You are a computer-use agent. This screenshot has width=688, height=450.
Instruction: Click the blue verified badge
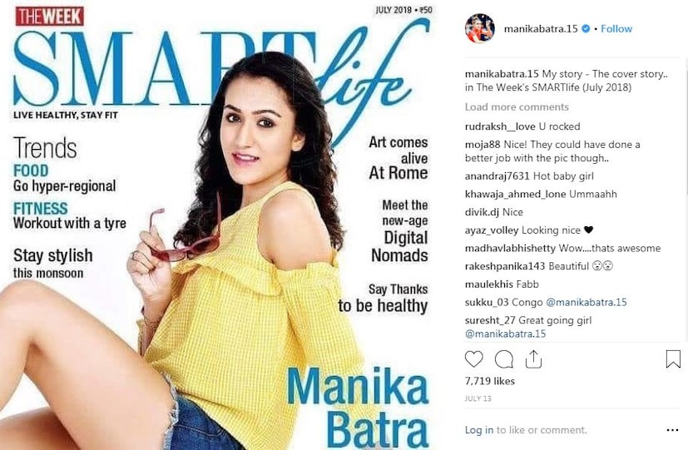pyautogui.click(x=586, y=28)
